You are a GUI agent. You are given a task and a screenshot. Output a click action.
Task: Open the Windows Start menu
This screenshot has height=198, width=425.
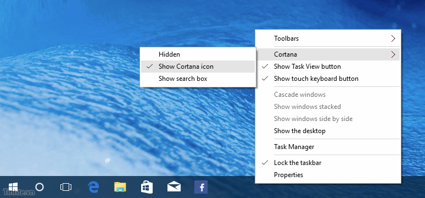[x=13, y=187]
